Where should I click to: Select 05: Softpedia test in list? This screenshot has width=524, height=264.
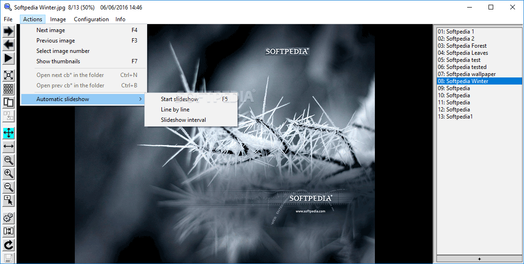pos(479,60)
